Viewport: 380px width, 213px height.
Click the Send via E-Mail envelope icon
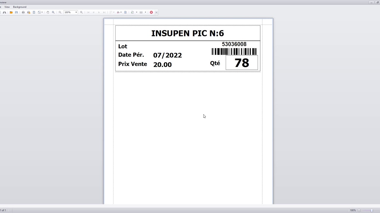click(141, 12)
